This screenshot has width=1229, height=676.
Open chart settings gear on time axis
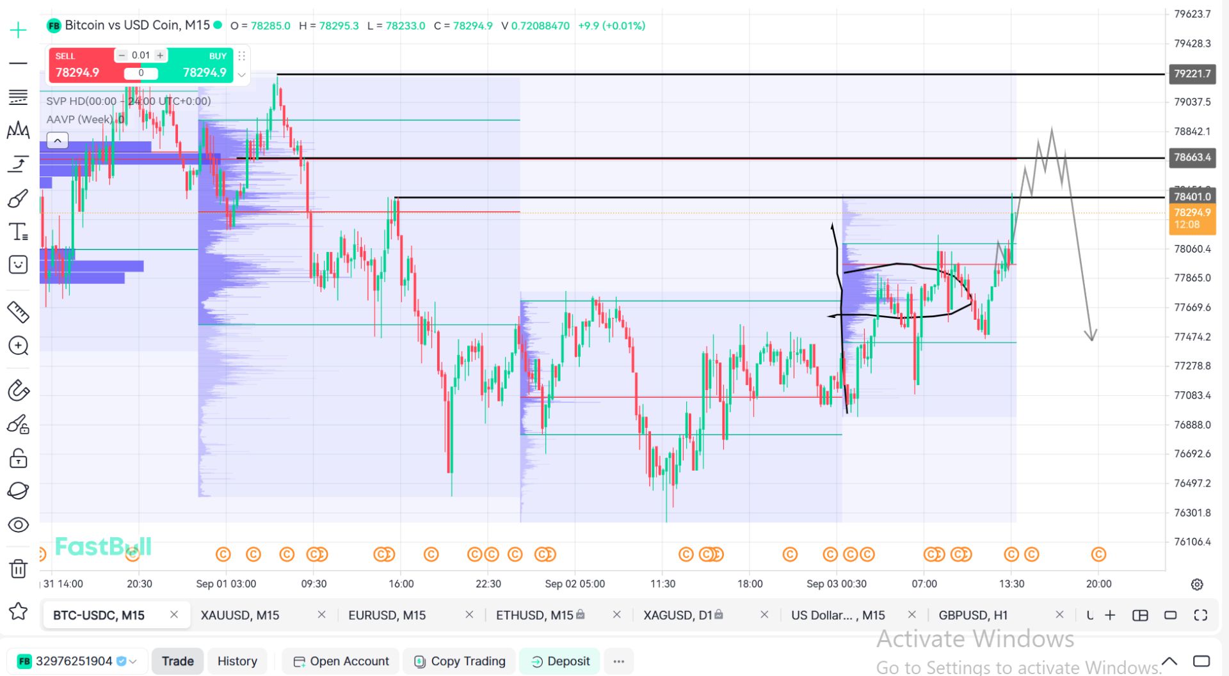(x=1197, y=585)
